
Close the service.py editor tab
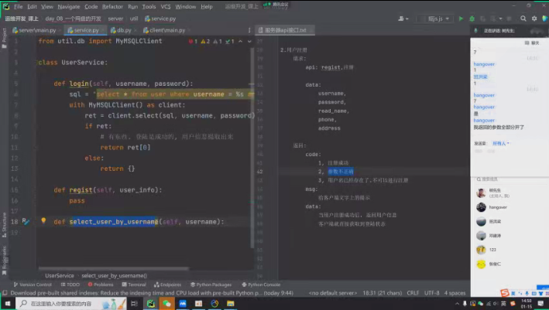[102, 30]
